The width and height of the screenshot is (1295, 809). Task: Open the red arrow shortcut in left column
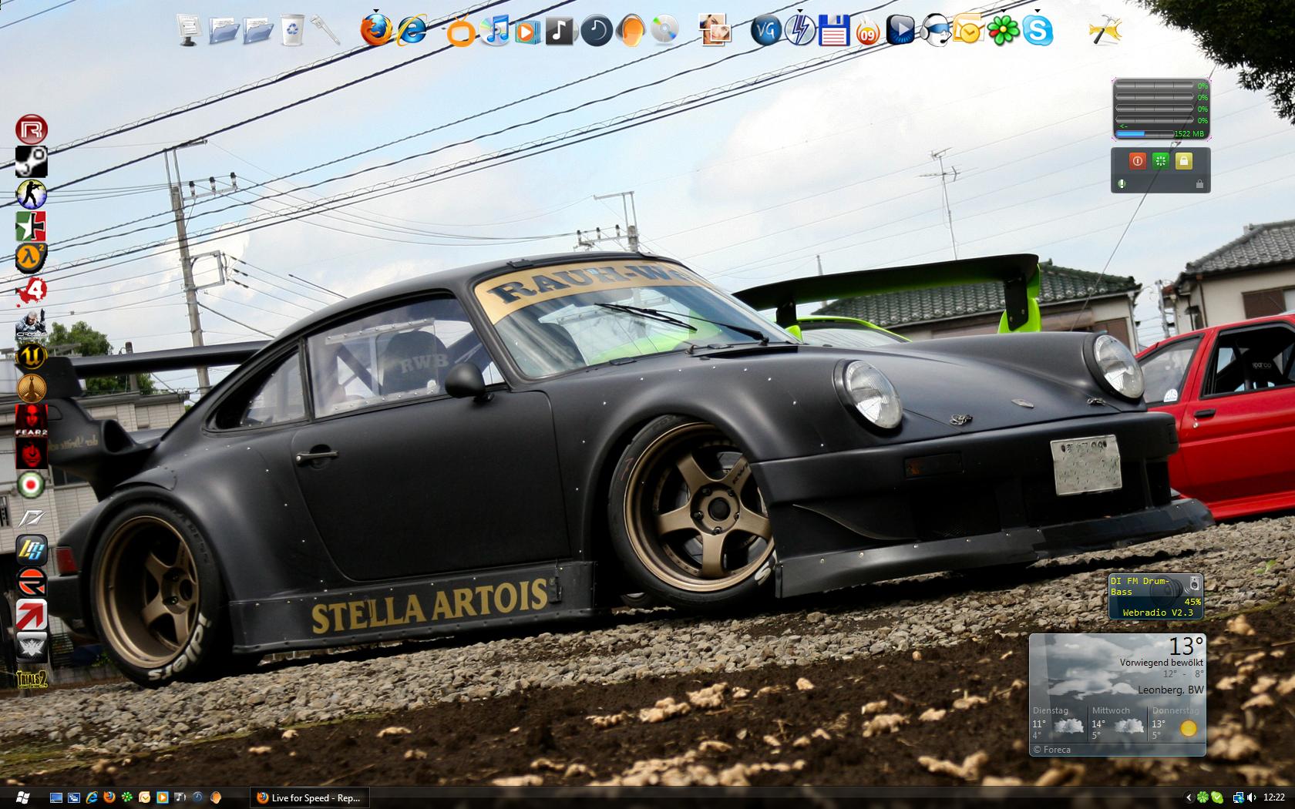pos(32,614)
